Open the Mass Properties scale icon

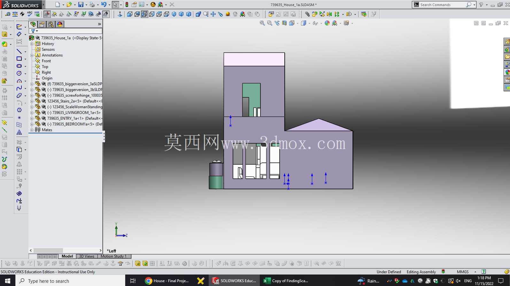coord(15,14)
